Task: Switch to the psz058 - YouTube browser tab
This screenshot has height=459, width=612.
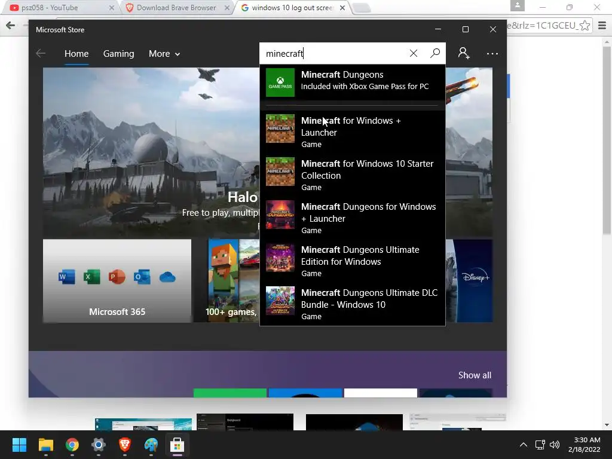Action: click(x=59, y=8)
